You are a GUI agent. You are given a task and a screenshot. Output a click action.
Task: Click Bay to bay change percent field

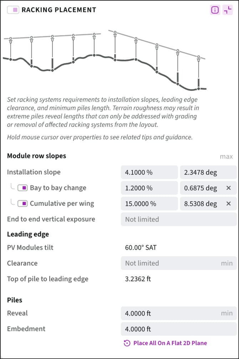click(149, 188)
